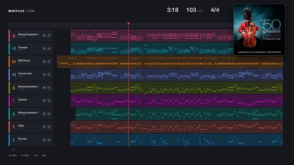Jump to bar 17 on the ruler
Image resolution: width=294 pixels, height=165 pixels.
pyautogui.click(x=100, y=25)
